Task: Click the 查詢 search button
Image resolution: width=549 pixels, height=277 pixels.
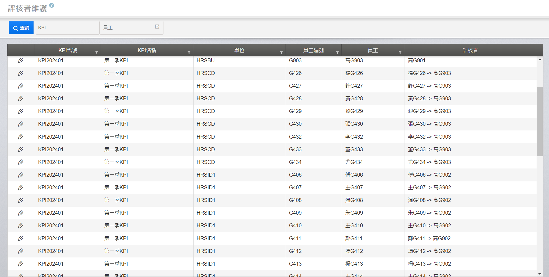Action: tap(21, 28)
